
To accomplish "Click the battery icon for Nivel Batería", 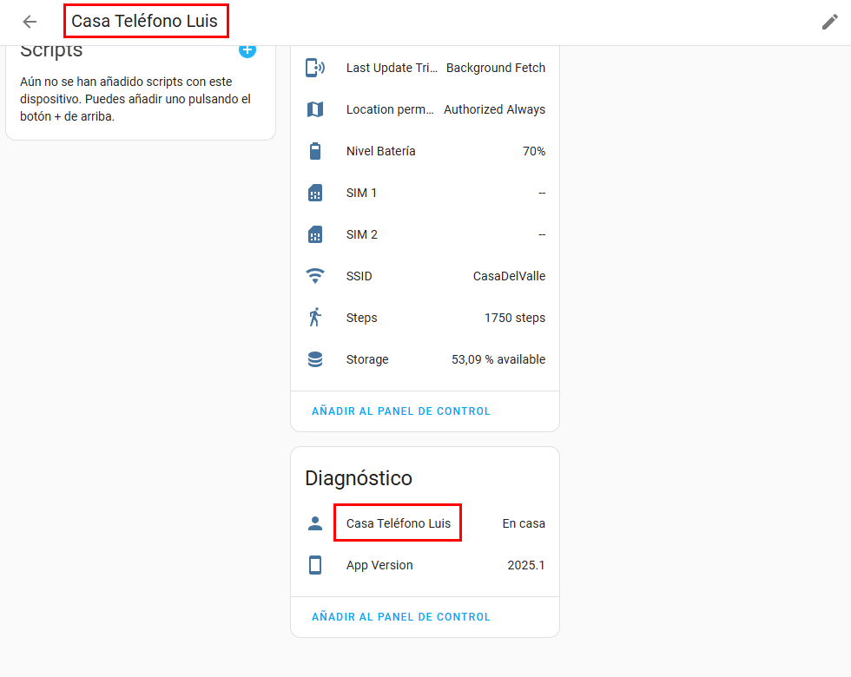I will click(315, 151).
